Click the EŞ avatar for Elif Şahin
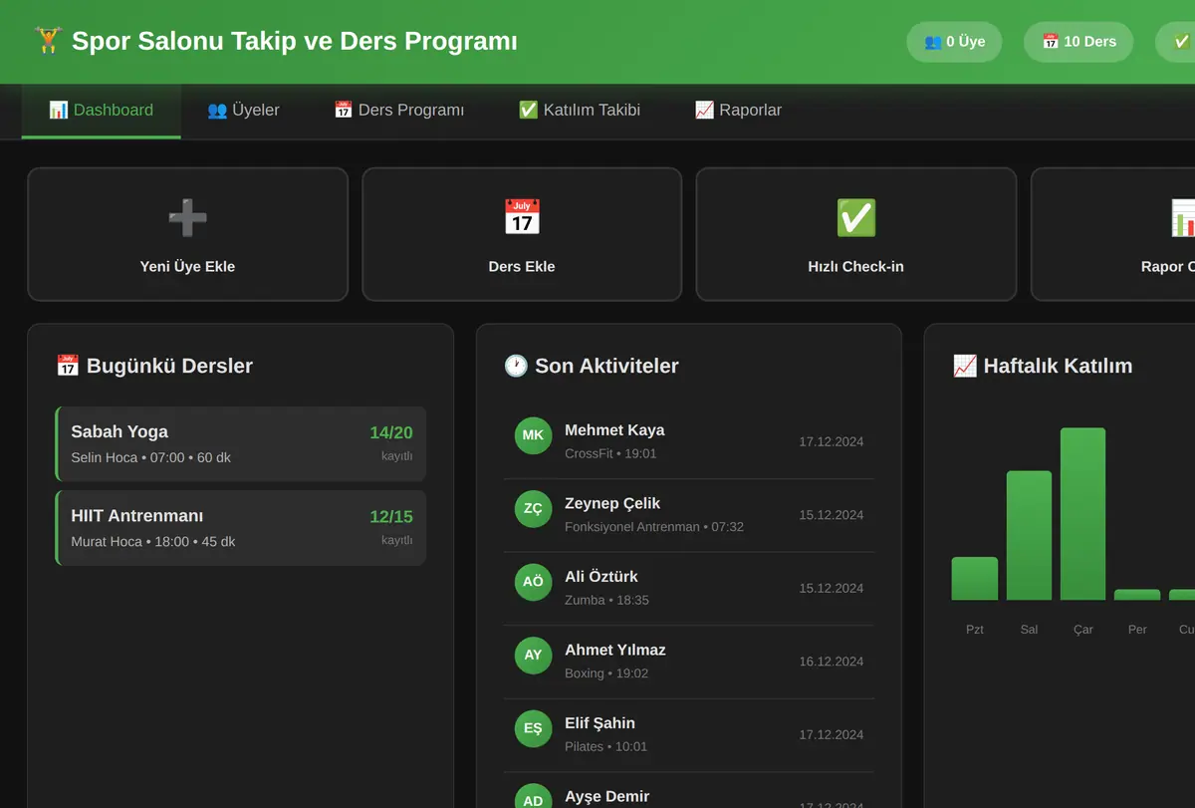The width and height of the screenshot is (1195, 808). tap(533, 728)
